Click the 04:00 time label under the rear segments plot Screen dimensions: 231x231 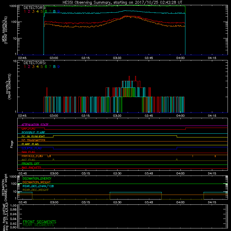coord(180,116)
